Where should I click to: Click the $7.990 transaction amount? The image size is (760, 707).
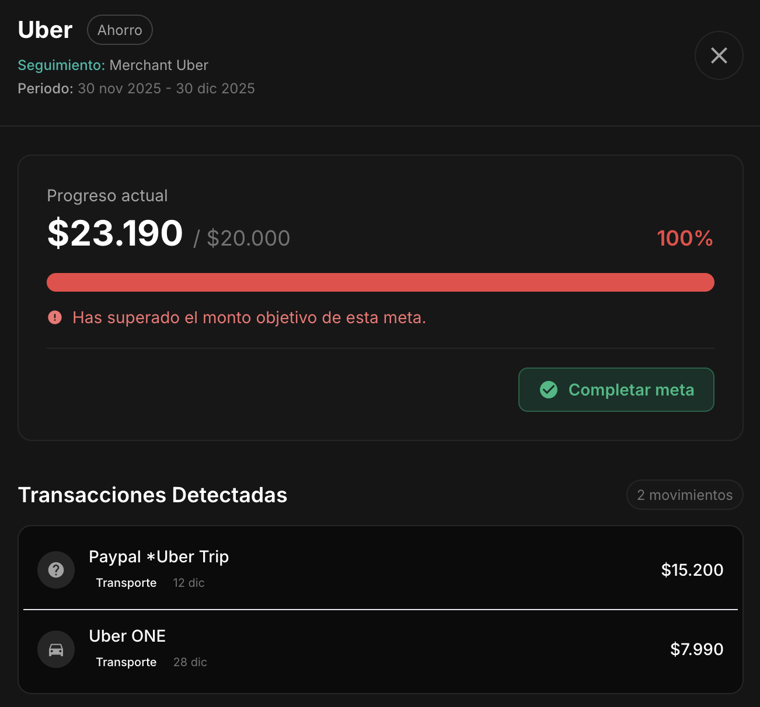tap(696, 649)
